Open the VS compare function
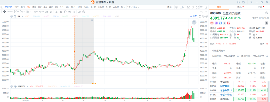The height and width of the screenshot is (102, 270). click(202, 7)
